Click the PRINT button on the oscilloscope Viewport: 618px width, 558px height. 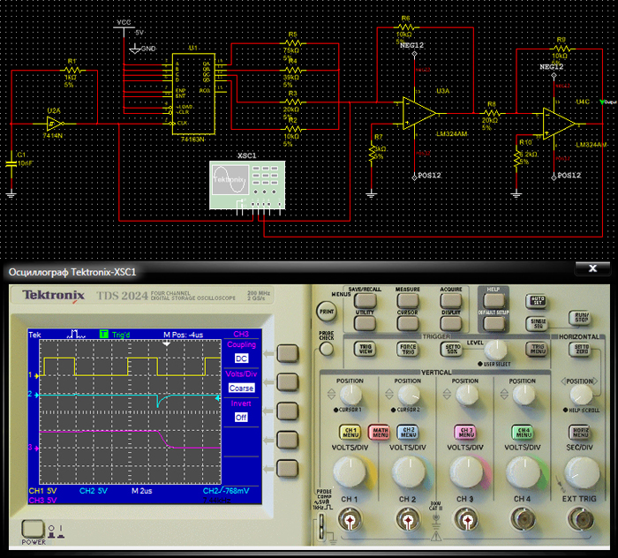coord(327,312)
